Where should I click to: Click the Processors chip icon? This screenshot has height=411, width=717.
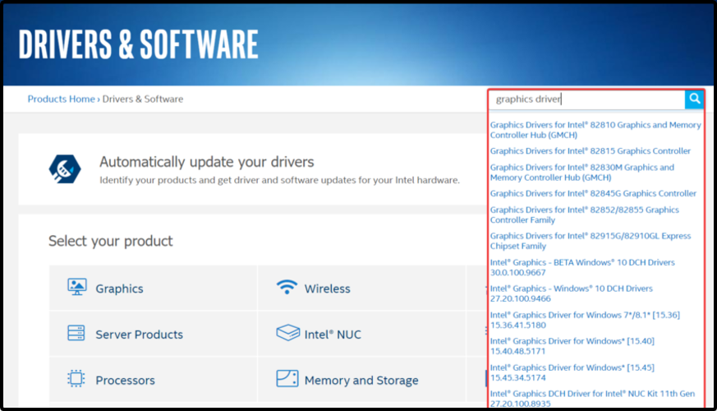pos(77,380)
